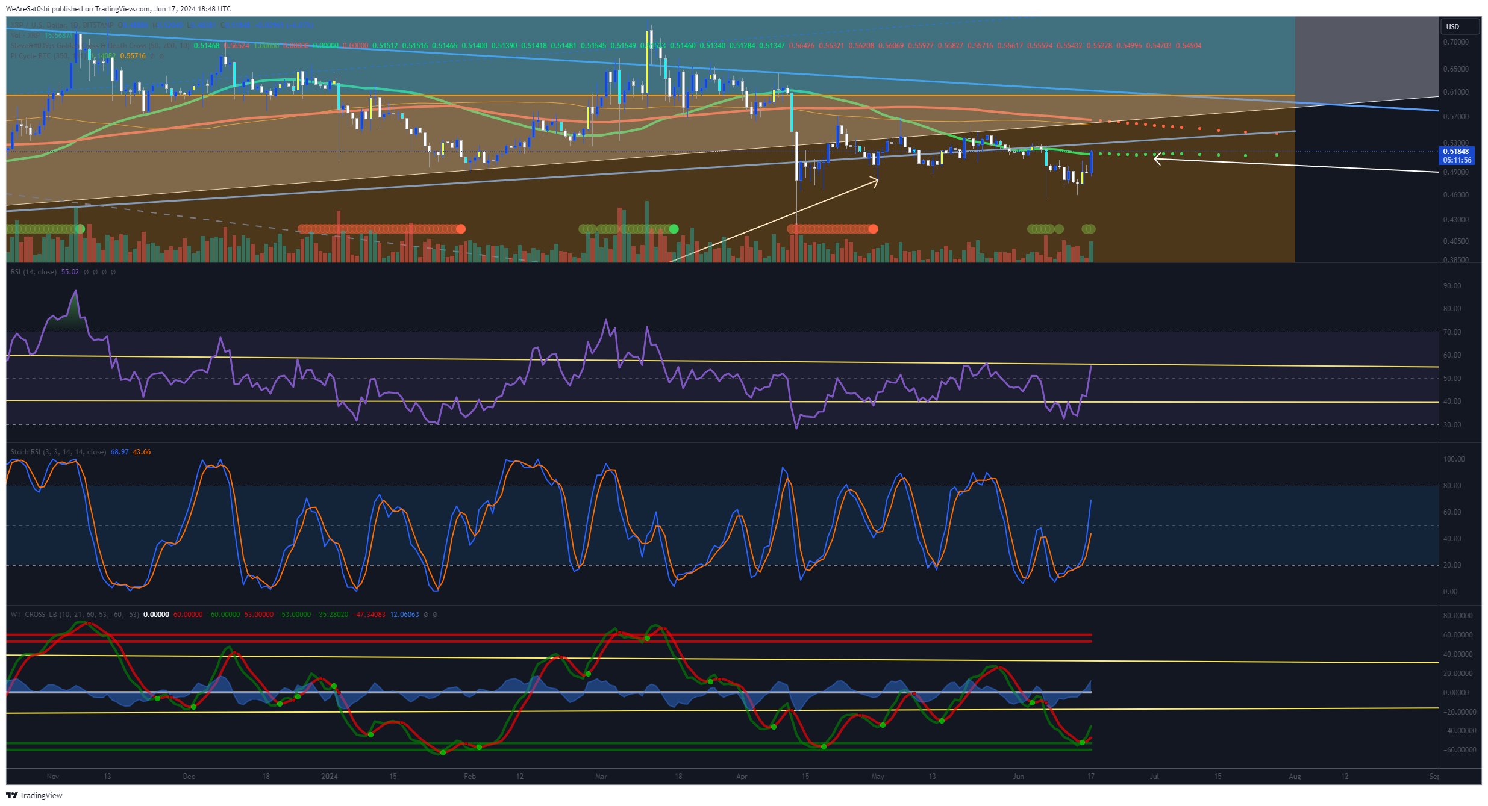Click the RSI value 55.02
The image size is (1488, 806).
(70, 272)
